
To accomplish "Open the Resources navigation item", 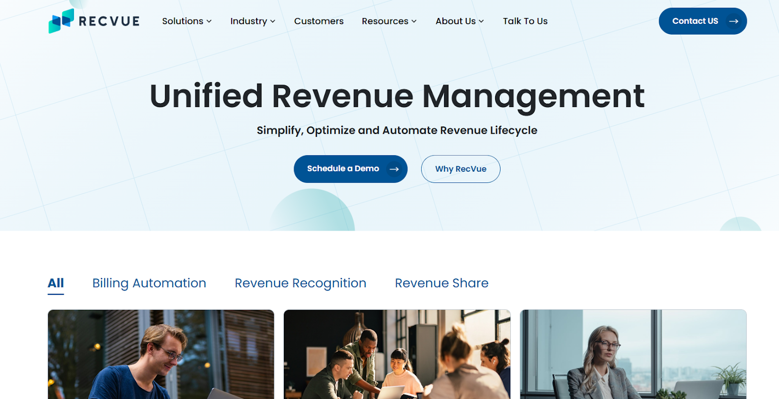I will click(x=385, y=21).
